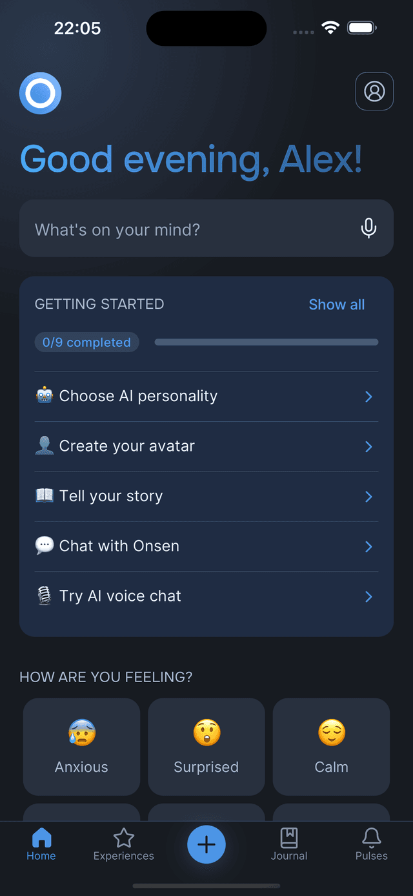Switch to Experiences via the star icon
Viewport: 413px width, 896px height.
coord(123,838)
